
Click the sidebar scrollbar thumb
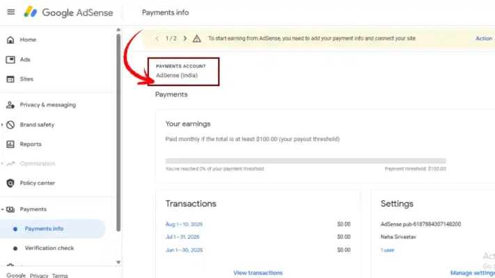pos(118,132)
